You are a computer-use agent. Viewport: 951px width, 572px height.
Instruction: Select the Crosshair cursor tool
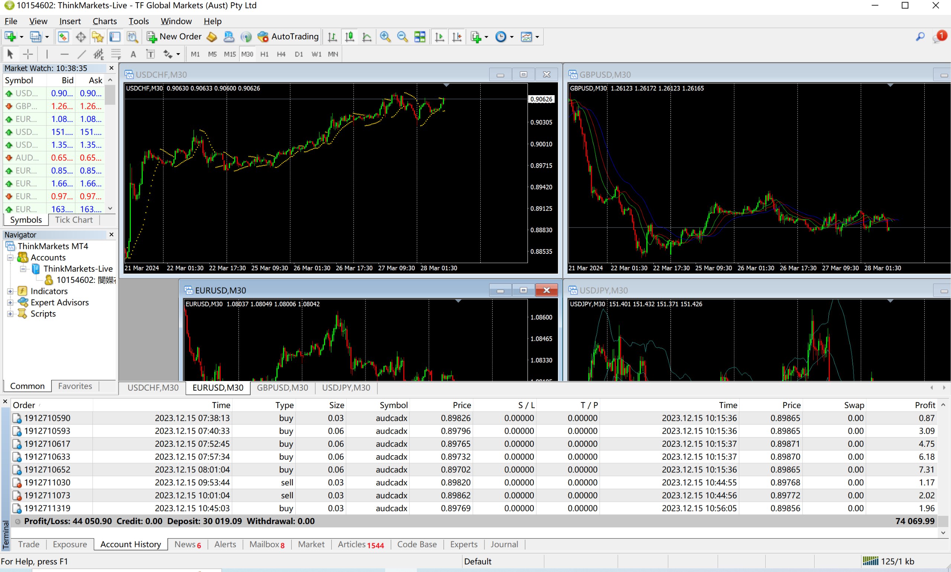click(x=28, y=54)
